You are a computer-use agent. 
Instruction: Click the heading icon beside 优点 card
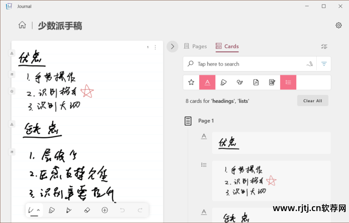point(204,136)
